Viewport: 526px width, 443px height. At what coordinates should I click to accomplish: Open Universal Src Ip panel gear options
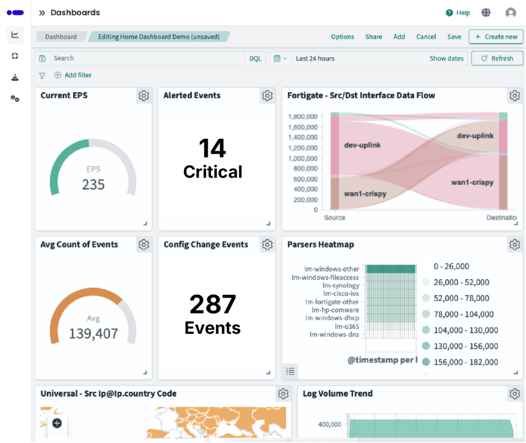point(283,394)
